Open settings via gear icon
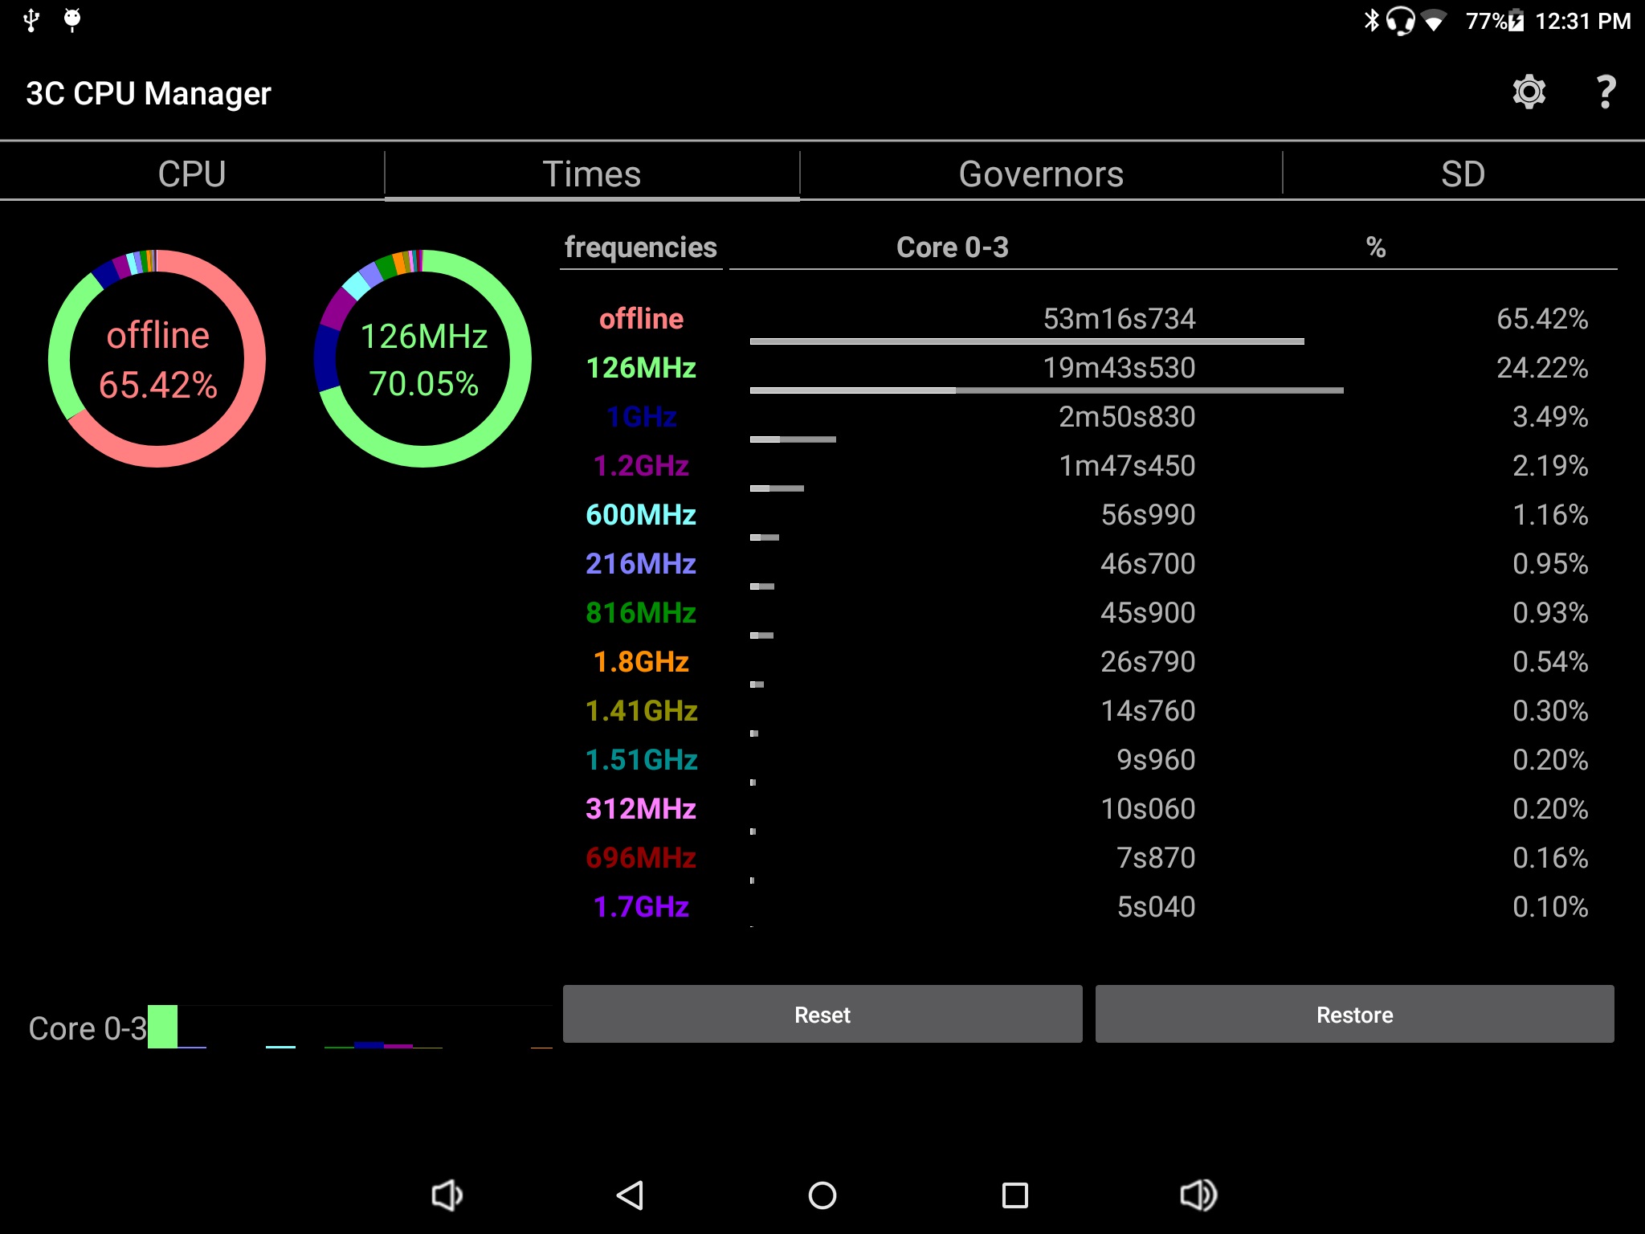1645x1234 pixels. [1529, 92]
